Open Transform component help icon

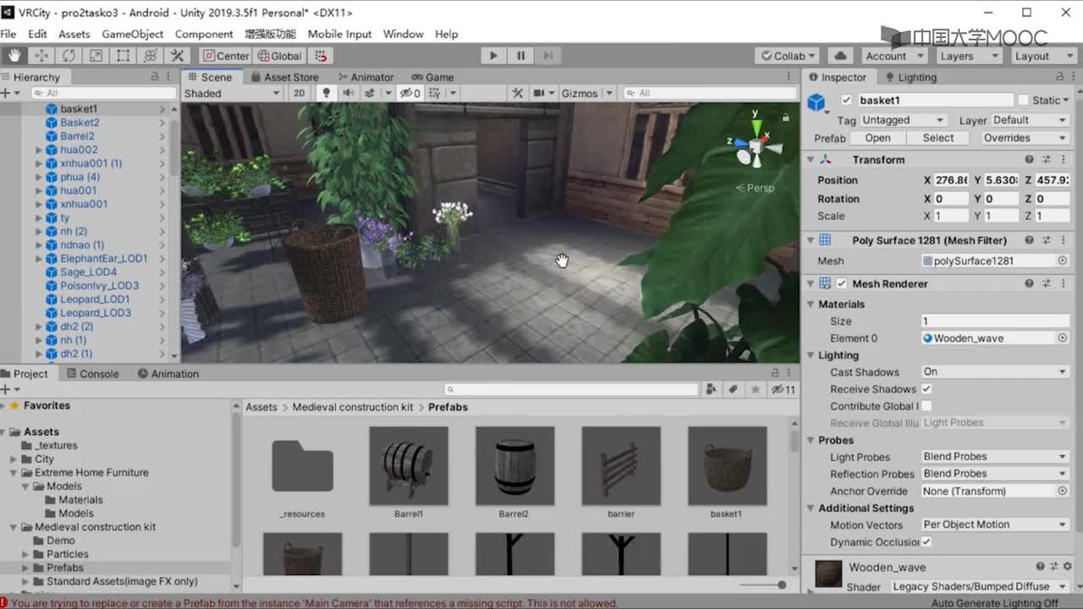(1030, 159)
